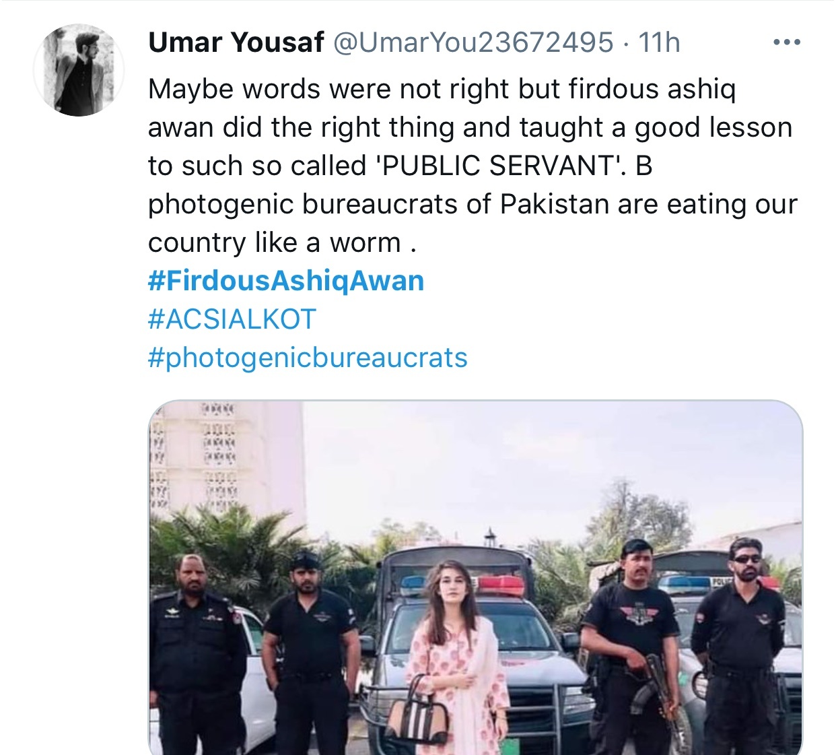Open the 11h tweet timestamp
Screen dimensions: 836x755
click(x=659, y=42)
